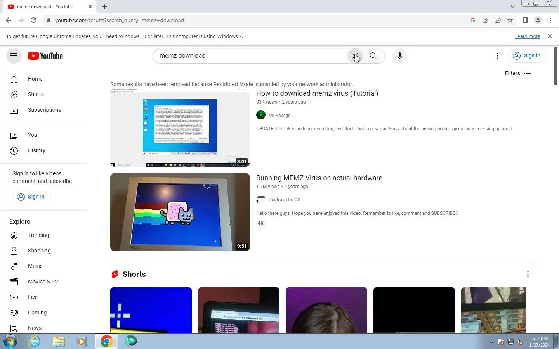Screen dimensions: 559x349
Task: Click the sidebar Sign in button
Action: pyautogui.click(x=31, y=197)
